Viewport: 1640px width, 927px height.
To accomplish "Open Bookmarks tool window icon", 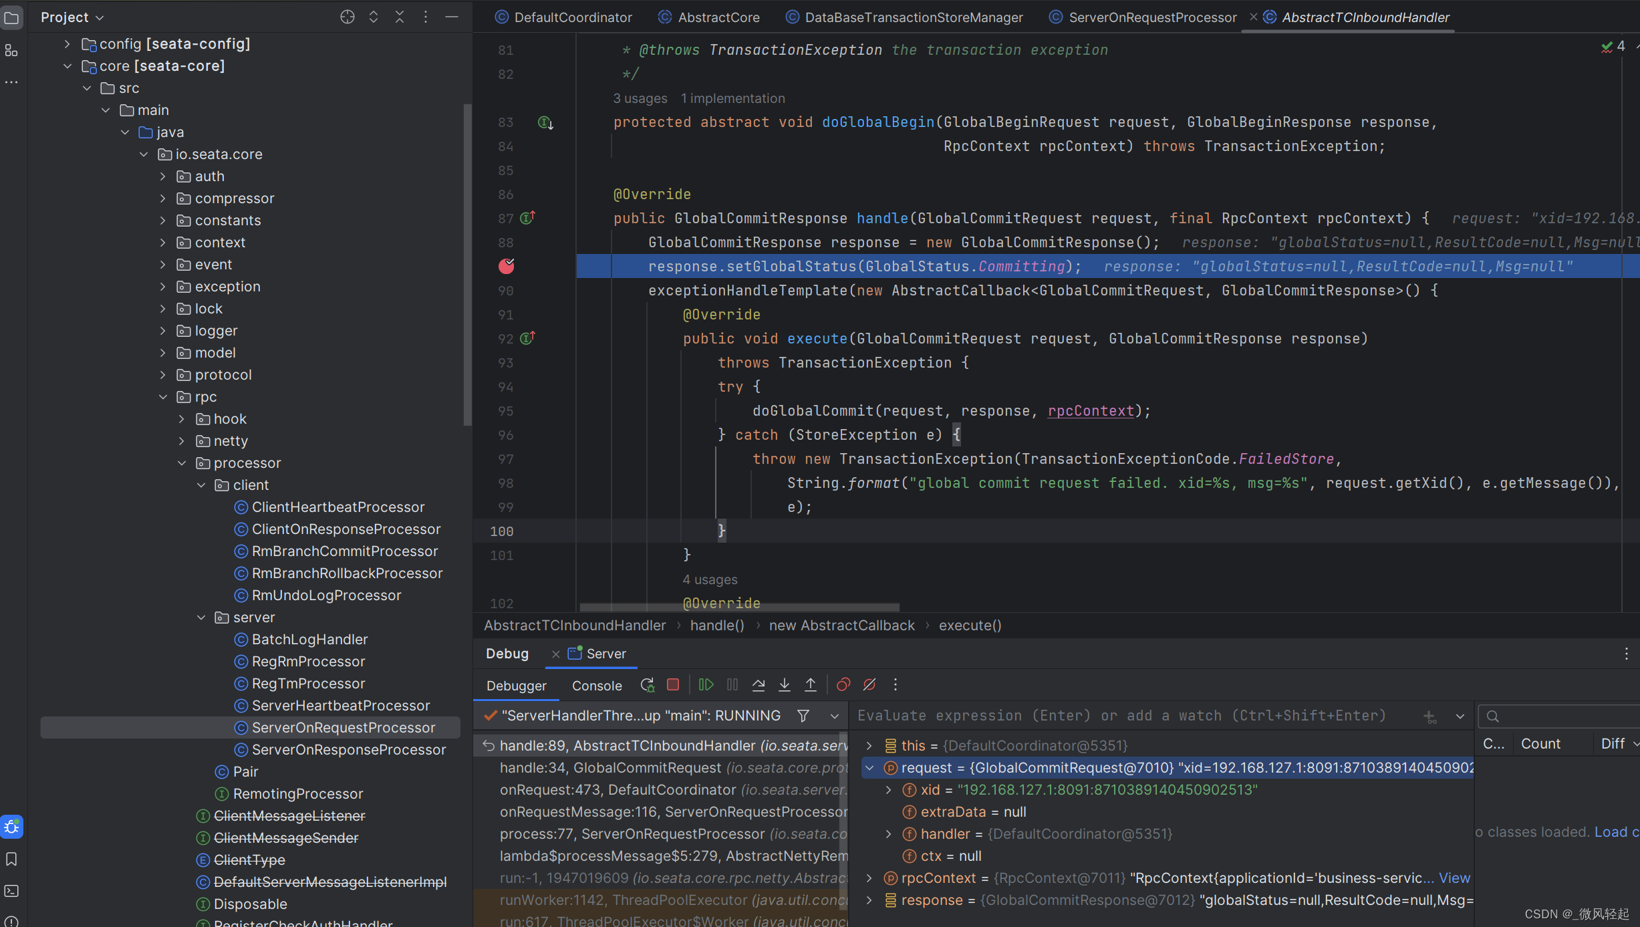I will point(12,859).
